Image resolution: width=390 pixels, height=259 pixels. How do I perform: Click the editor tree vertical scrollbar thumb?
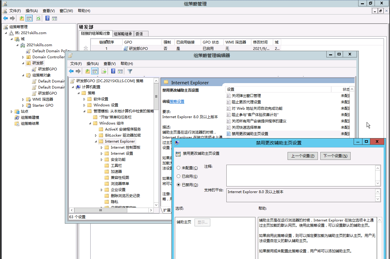point(156,97)
